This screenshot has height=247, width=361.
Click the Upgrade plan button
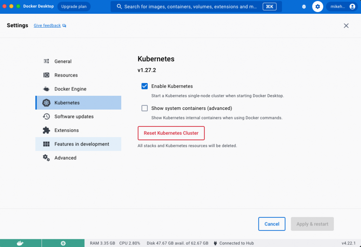pyautogui.click(x=74, y=7)
